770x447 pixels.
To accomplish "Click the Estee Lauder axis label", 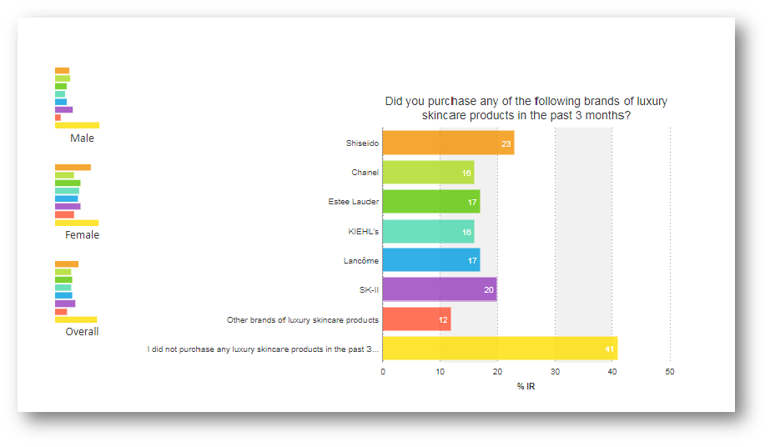I will click(354, 202).
